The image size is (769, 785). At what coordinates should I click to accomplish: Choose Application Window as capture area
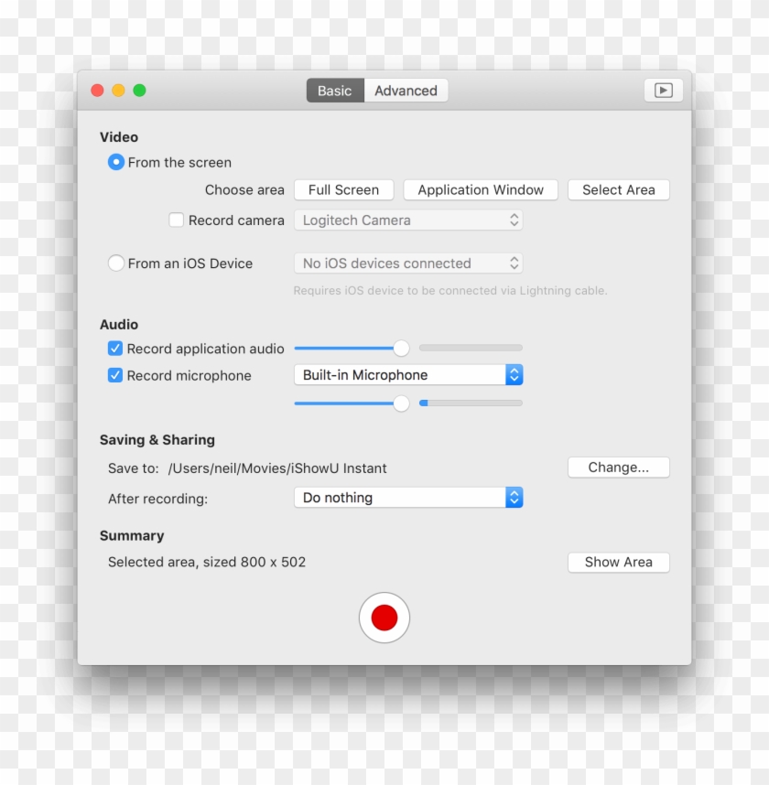coord(480,189)
